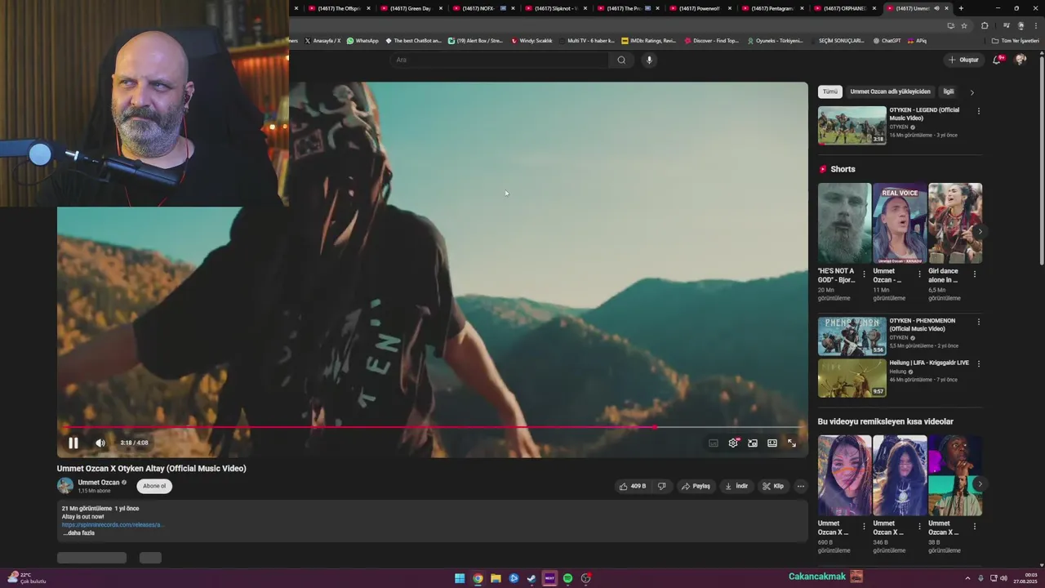
Task: Switch to the Slipknot browser tab
Action: point(555,8)
